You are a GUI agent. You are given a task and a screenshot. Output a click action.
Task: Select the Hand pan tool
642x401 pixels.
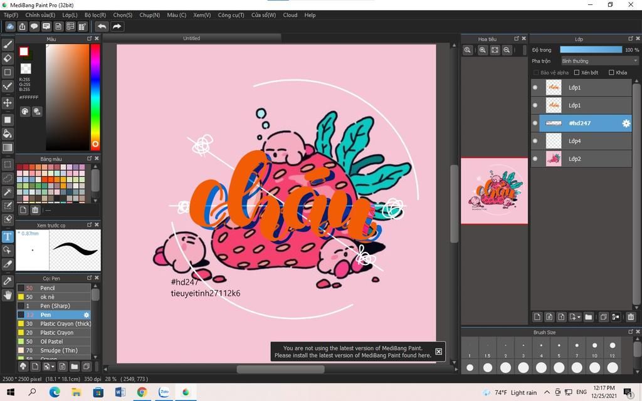pos(8,294)
